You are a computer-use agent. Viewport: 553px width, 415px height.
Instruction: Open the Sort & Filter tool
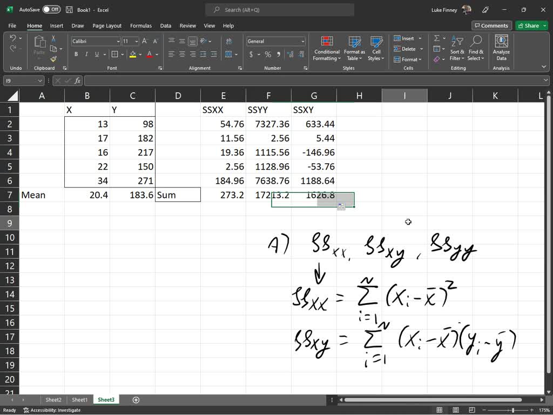(x=457, y=49)
